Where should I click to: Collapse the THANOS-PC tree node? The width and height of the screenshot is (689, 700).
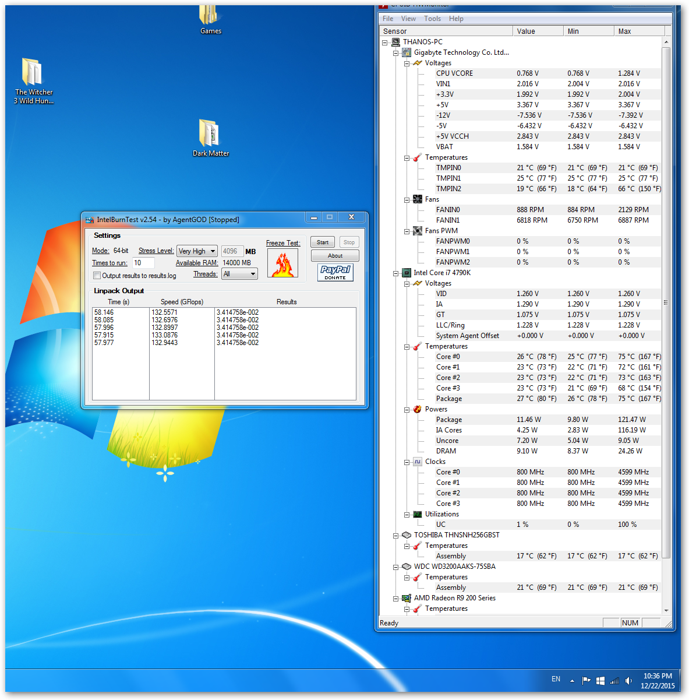pyautogui.click(x=385, y=42)
